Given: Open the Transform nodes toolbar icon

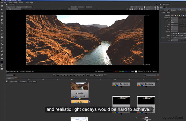Looking at the screenshot, I should point(2,34).
